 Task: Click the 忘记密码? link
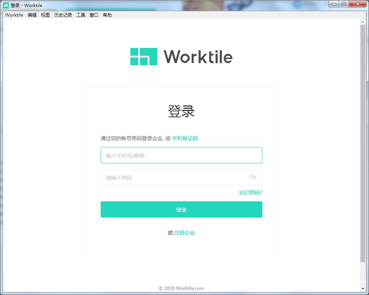tap(250, 192)
